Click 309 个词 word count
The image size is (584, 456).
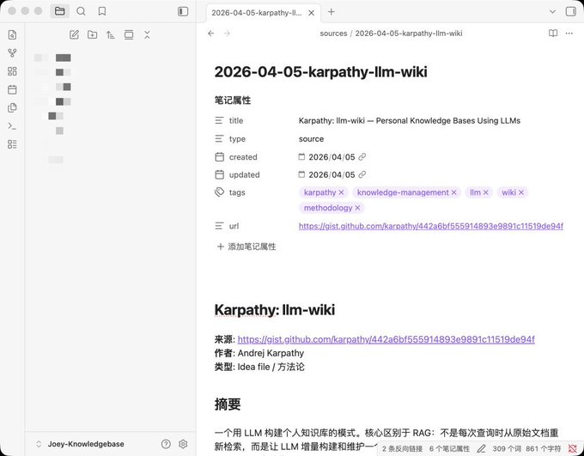tap(507, 448)
